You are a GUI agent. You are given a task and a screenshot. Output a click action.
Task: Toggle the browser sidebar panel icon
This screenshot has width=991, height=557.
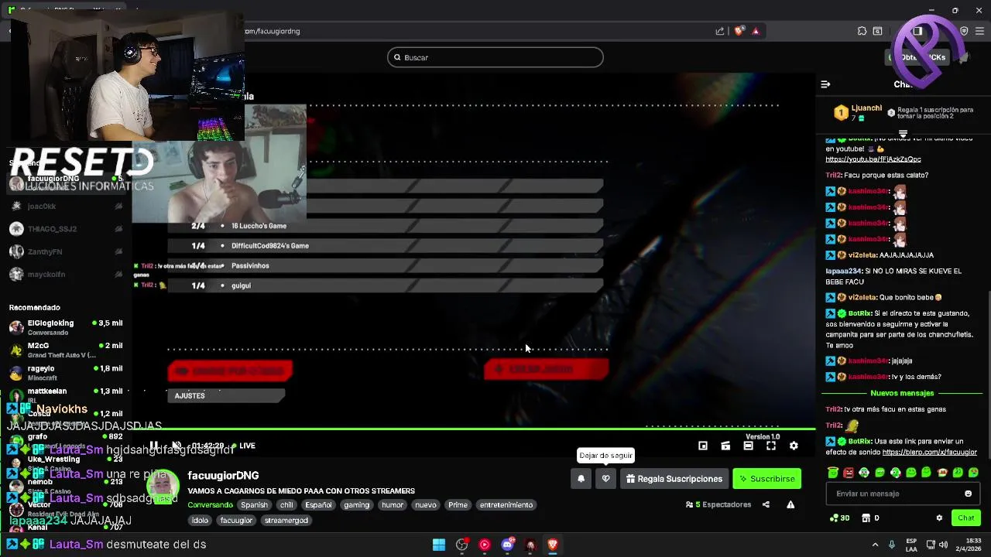[x=917, y=31]
